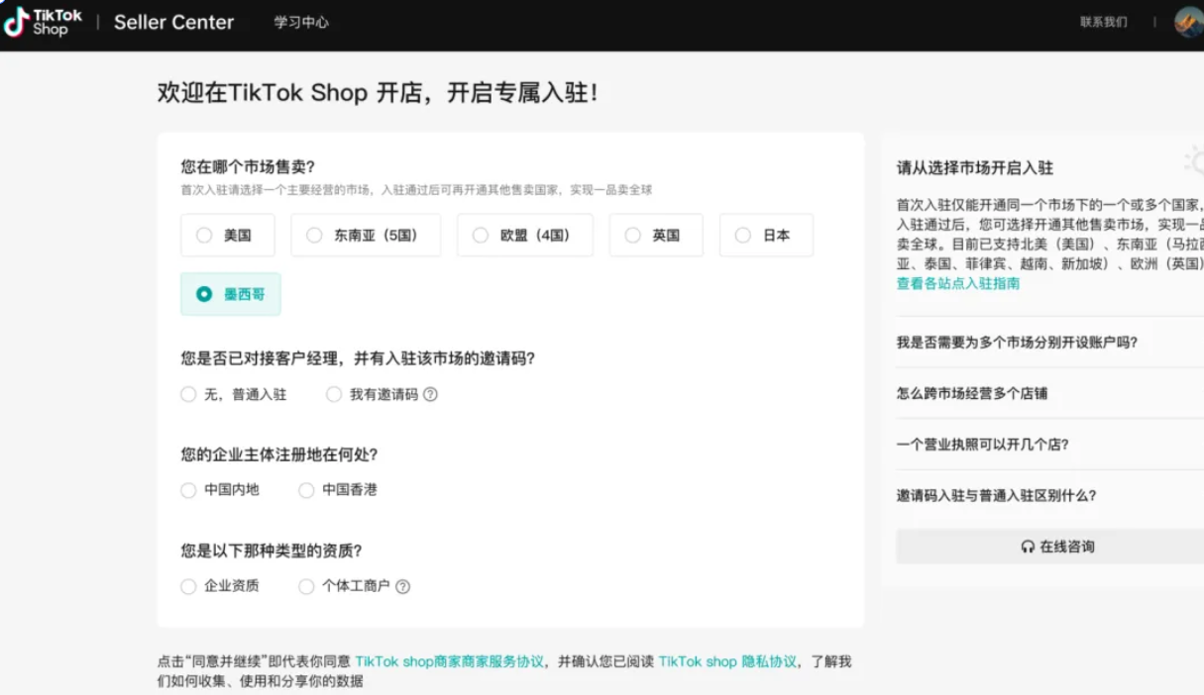The image size is (1204, 695).
Task: Select the 美国 market option
Action: click(x=227, y=235)
